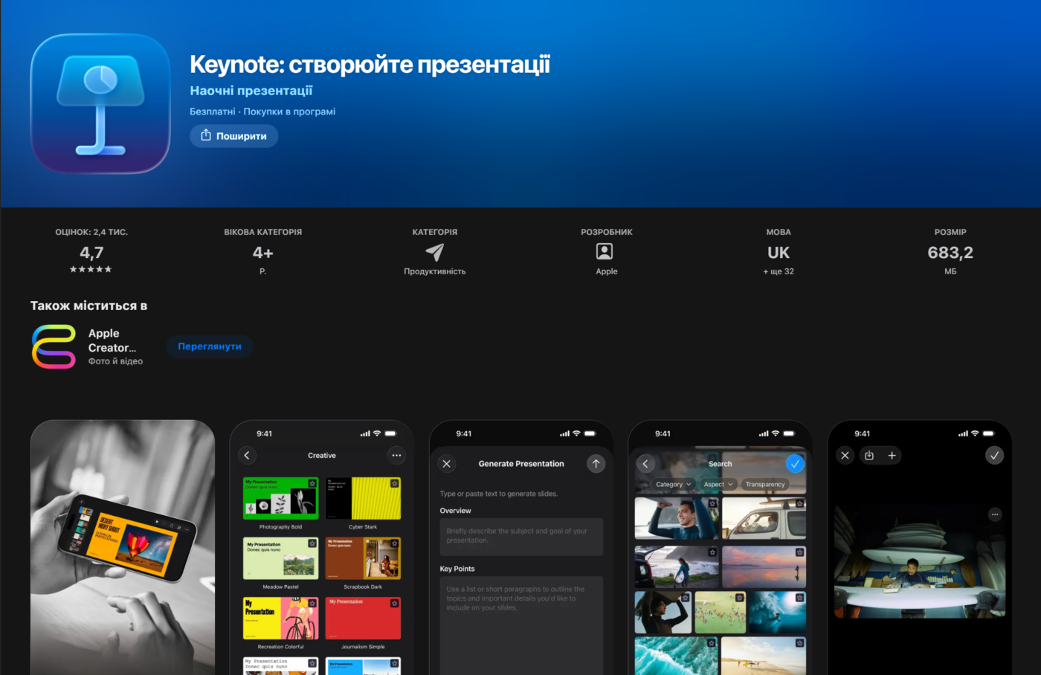1041x675 pixels.
Task: Click the UK language value
Action: [779, 253]
